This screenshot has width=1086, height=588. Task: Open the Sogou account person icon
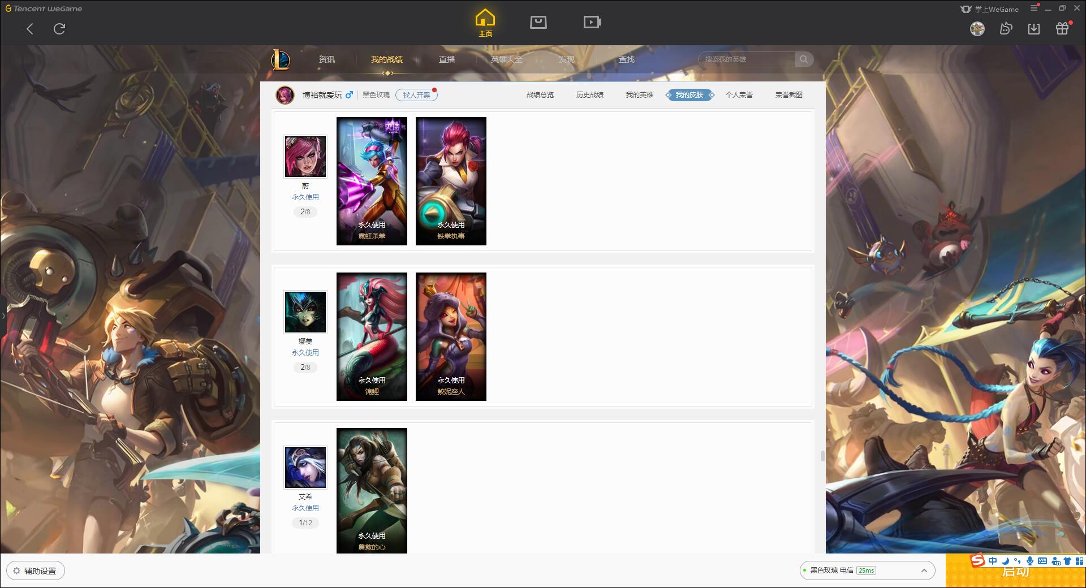pos(1055,561)
